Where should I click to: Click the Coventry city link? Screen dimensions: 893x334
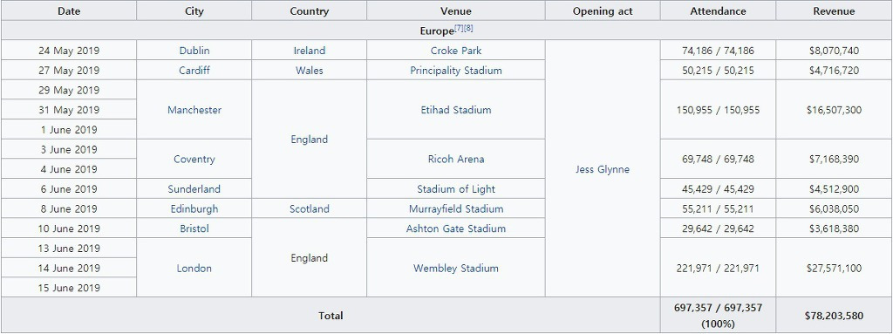[x=194, y=159]
